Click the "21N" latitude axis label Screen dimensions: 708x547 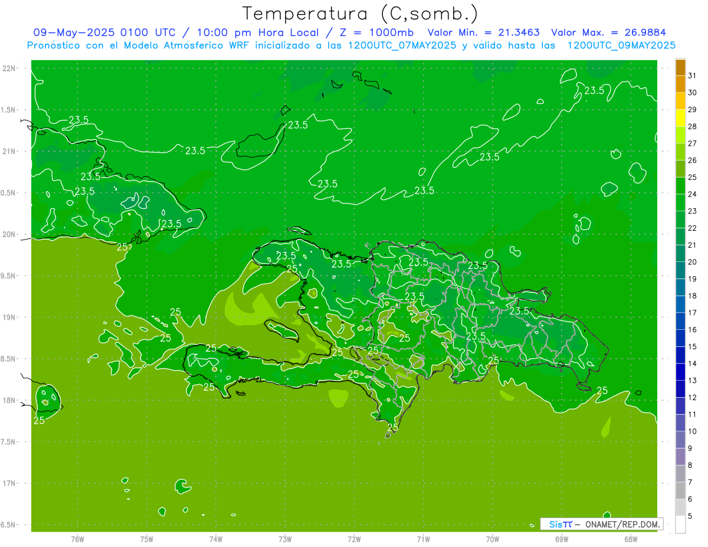(x=9, y=151)
